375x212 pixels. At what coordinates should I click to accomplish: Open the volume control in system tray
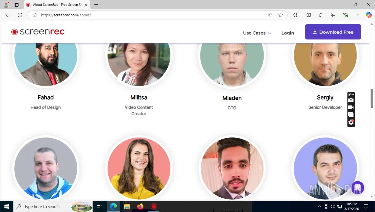pyautogui.click(x=332, y=206)
